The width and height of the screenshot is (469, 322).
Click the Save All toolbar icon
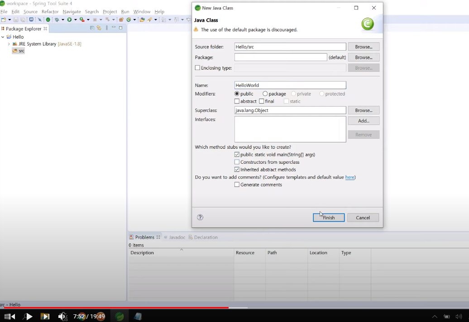tap(23, 20)
